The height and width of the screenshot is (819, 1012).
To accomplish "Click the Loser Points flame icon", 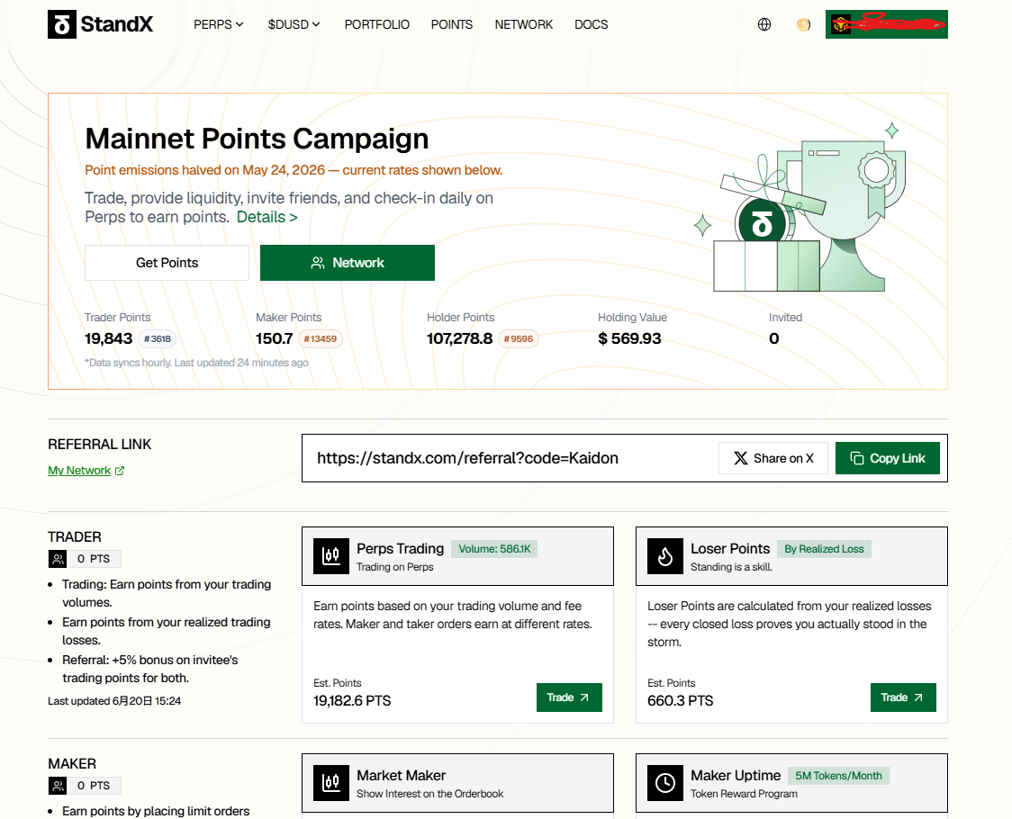I will coord(665,556).
